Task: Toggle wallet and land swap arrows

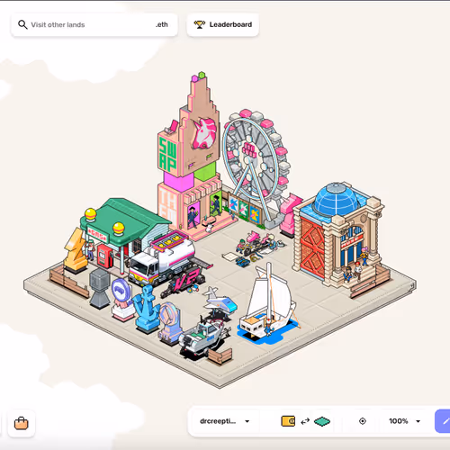Action: [305, 421]
